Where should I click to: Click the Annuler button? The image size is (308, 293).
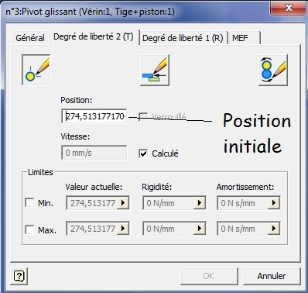[272, 276]
